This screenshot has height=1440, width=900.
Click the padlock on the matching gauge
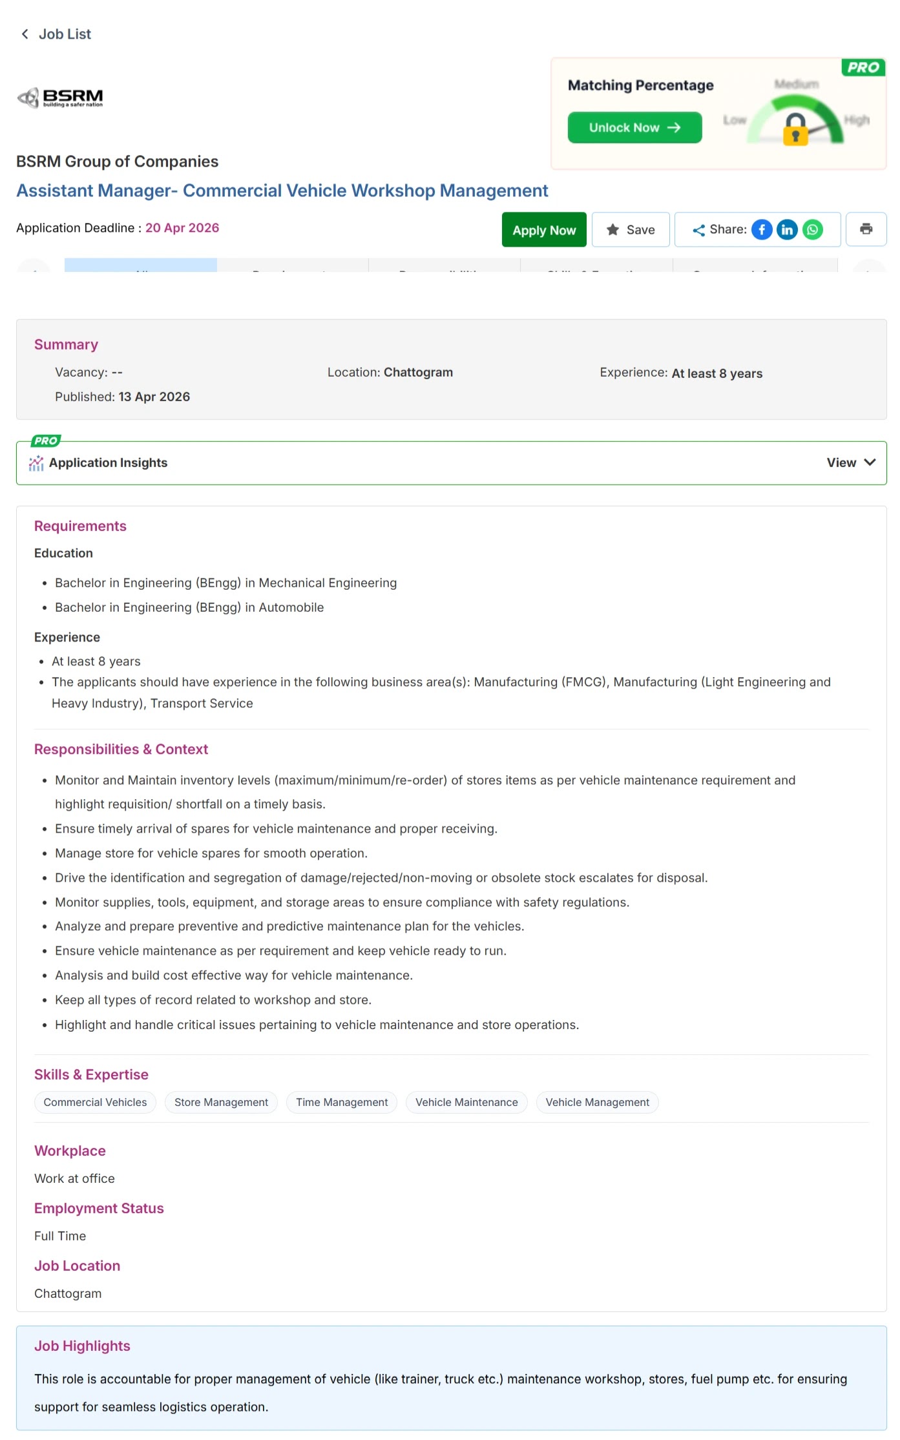click(795, 129)
